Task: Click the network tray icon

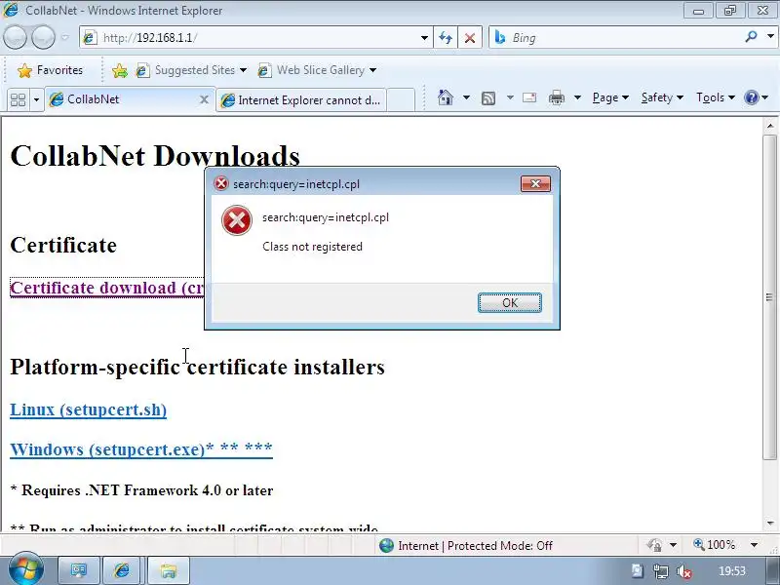Action: [661, 571]
